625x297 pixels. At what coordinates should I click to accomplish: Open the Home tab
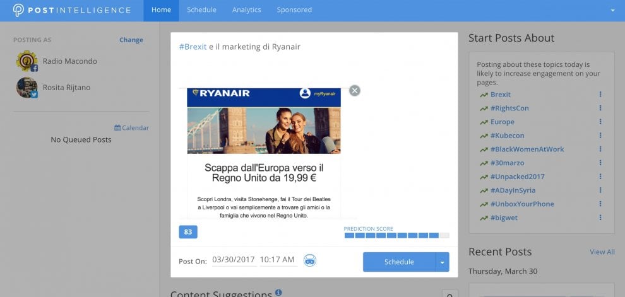point(161,10)
